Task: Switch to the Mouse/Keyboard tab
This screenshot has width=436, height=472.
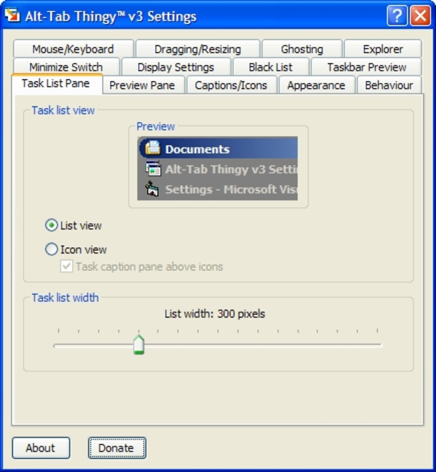Action: [x=73, y=49]
